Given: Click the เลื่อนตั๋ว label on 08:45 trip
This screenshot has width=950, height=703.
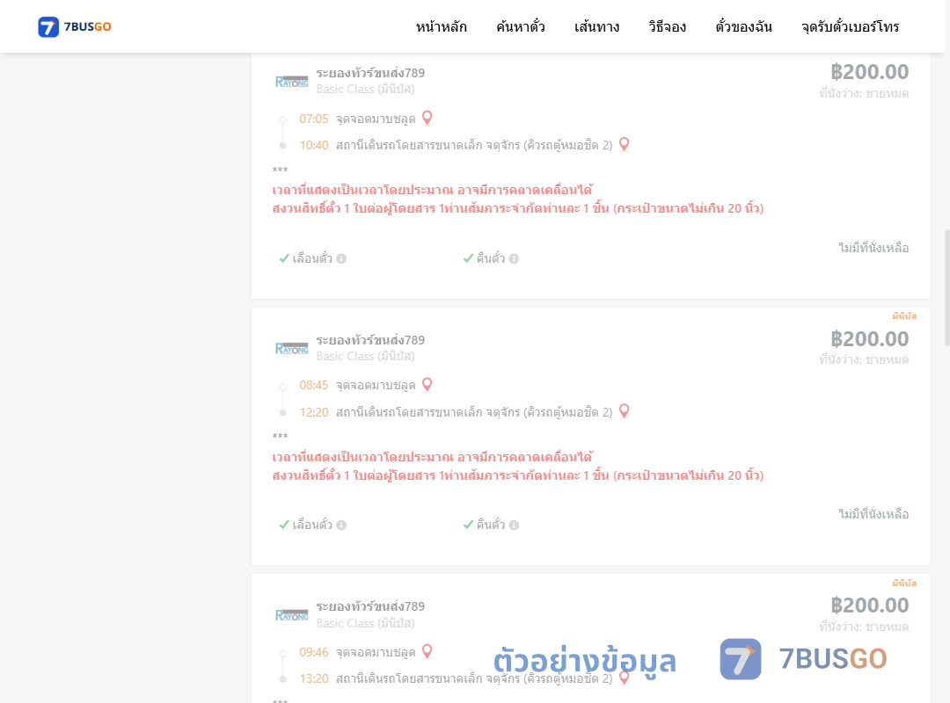Looking at the screenshot, I should [312, 525].
